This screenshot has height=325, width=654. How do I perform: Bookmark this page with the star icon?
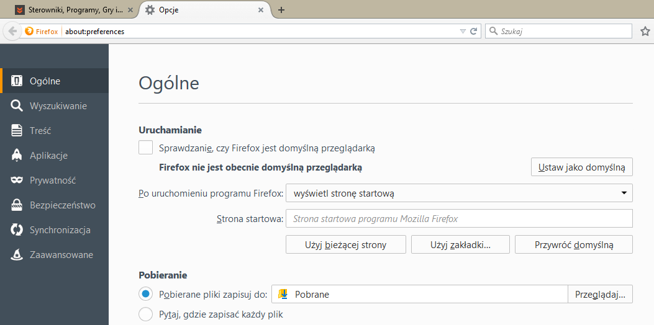pyautogui.click(x=645, y=31)
